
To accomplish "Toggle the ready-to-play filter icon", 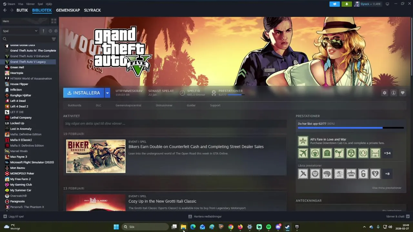I will click(56, 31).
